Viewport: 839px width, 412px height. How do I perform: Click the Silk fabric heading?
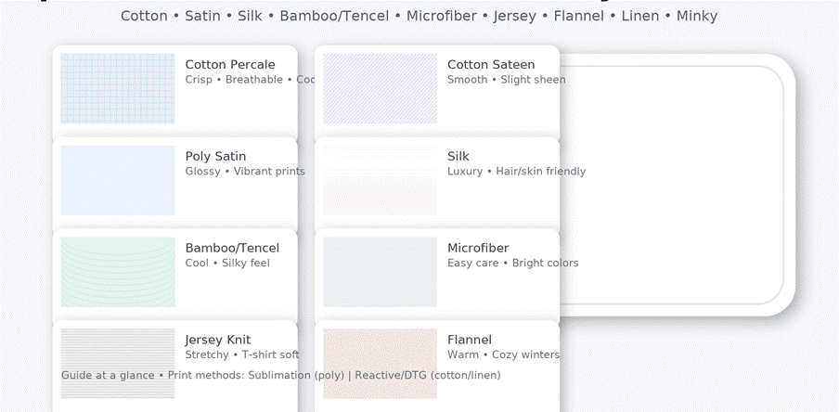pyautogui.click(x=458, y=156)
